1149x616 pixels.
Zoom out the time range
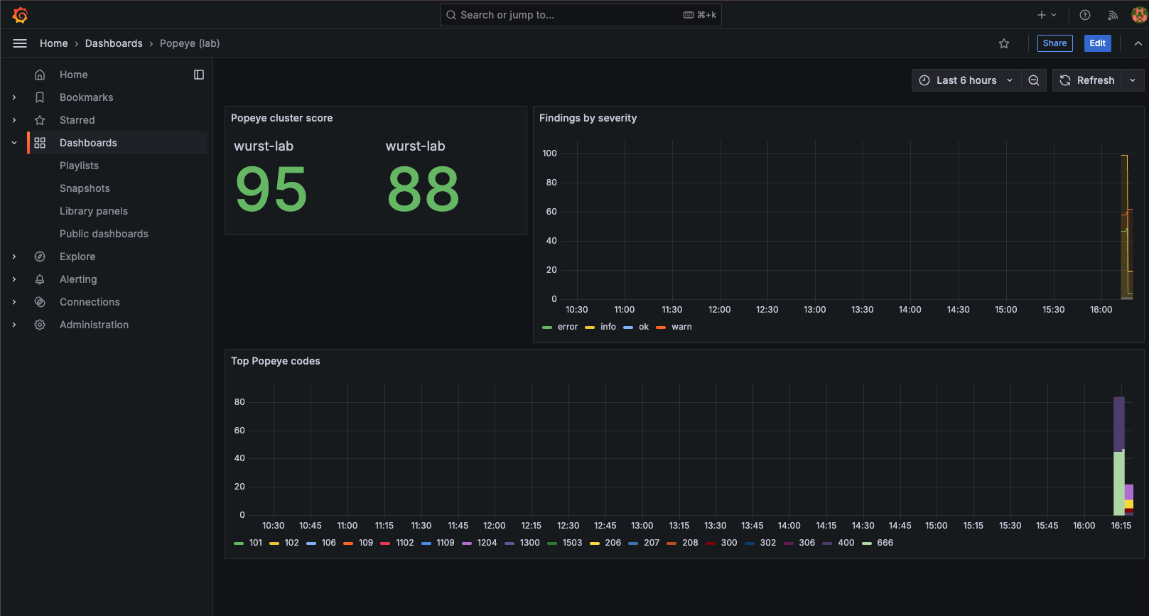click(x=1034, y=80)
